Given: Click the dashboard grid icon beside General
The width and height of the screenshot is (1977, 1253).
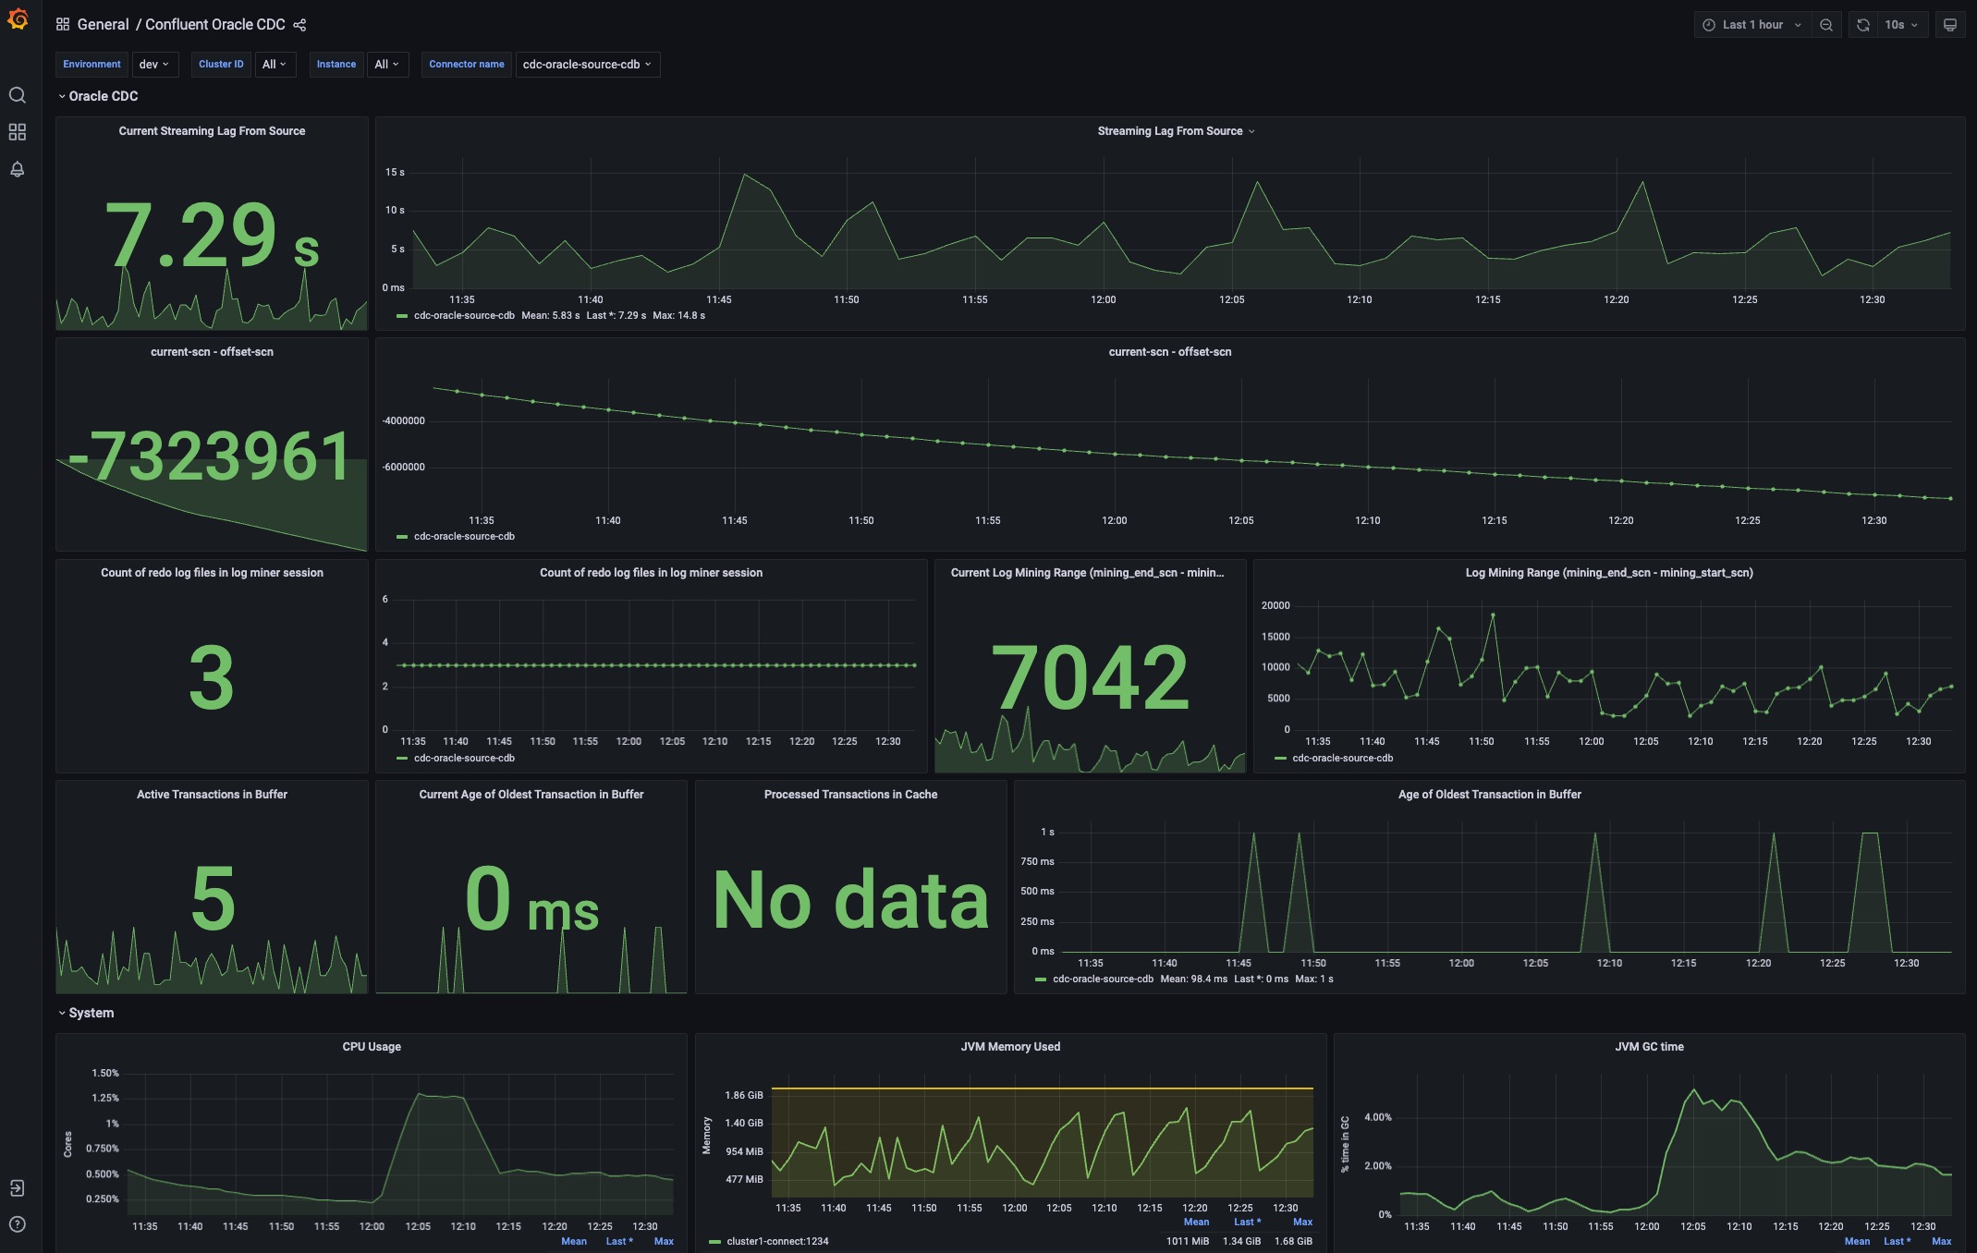Looking at the screenshot, I should click(x=63, y=25).
